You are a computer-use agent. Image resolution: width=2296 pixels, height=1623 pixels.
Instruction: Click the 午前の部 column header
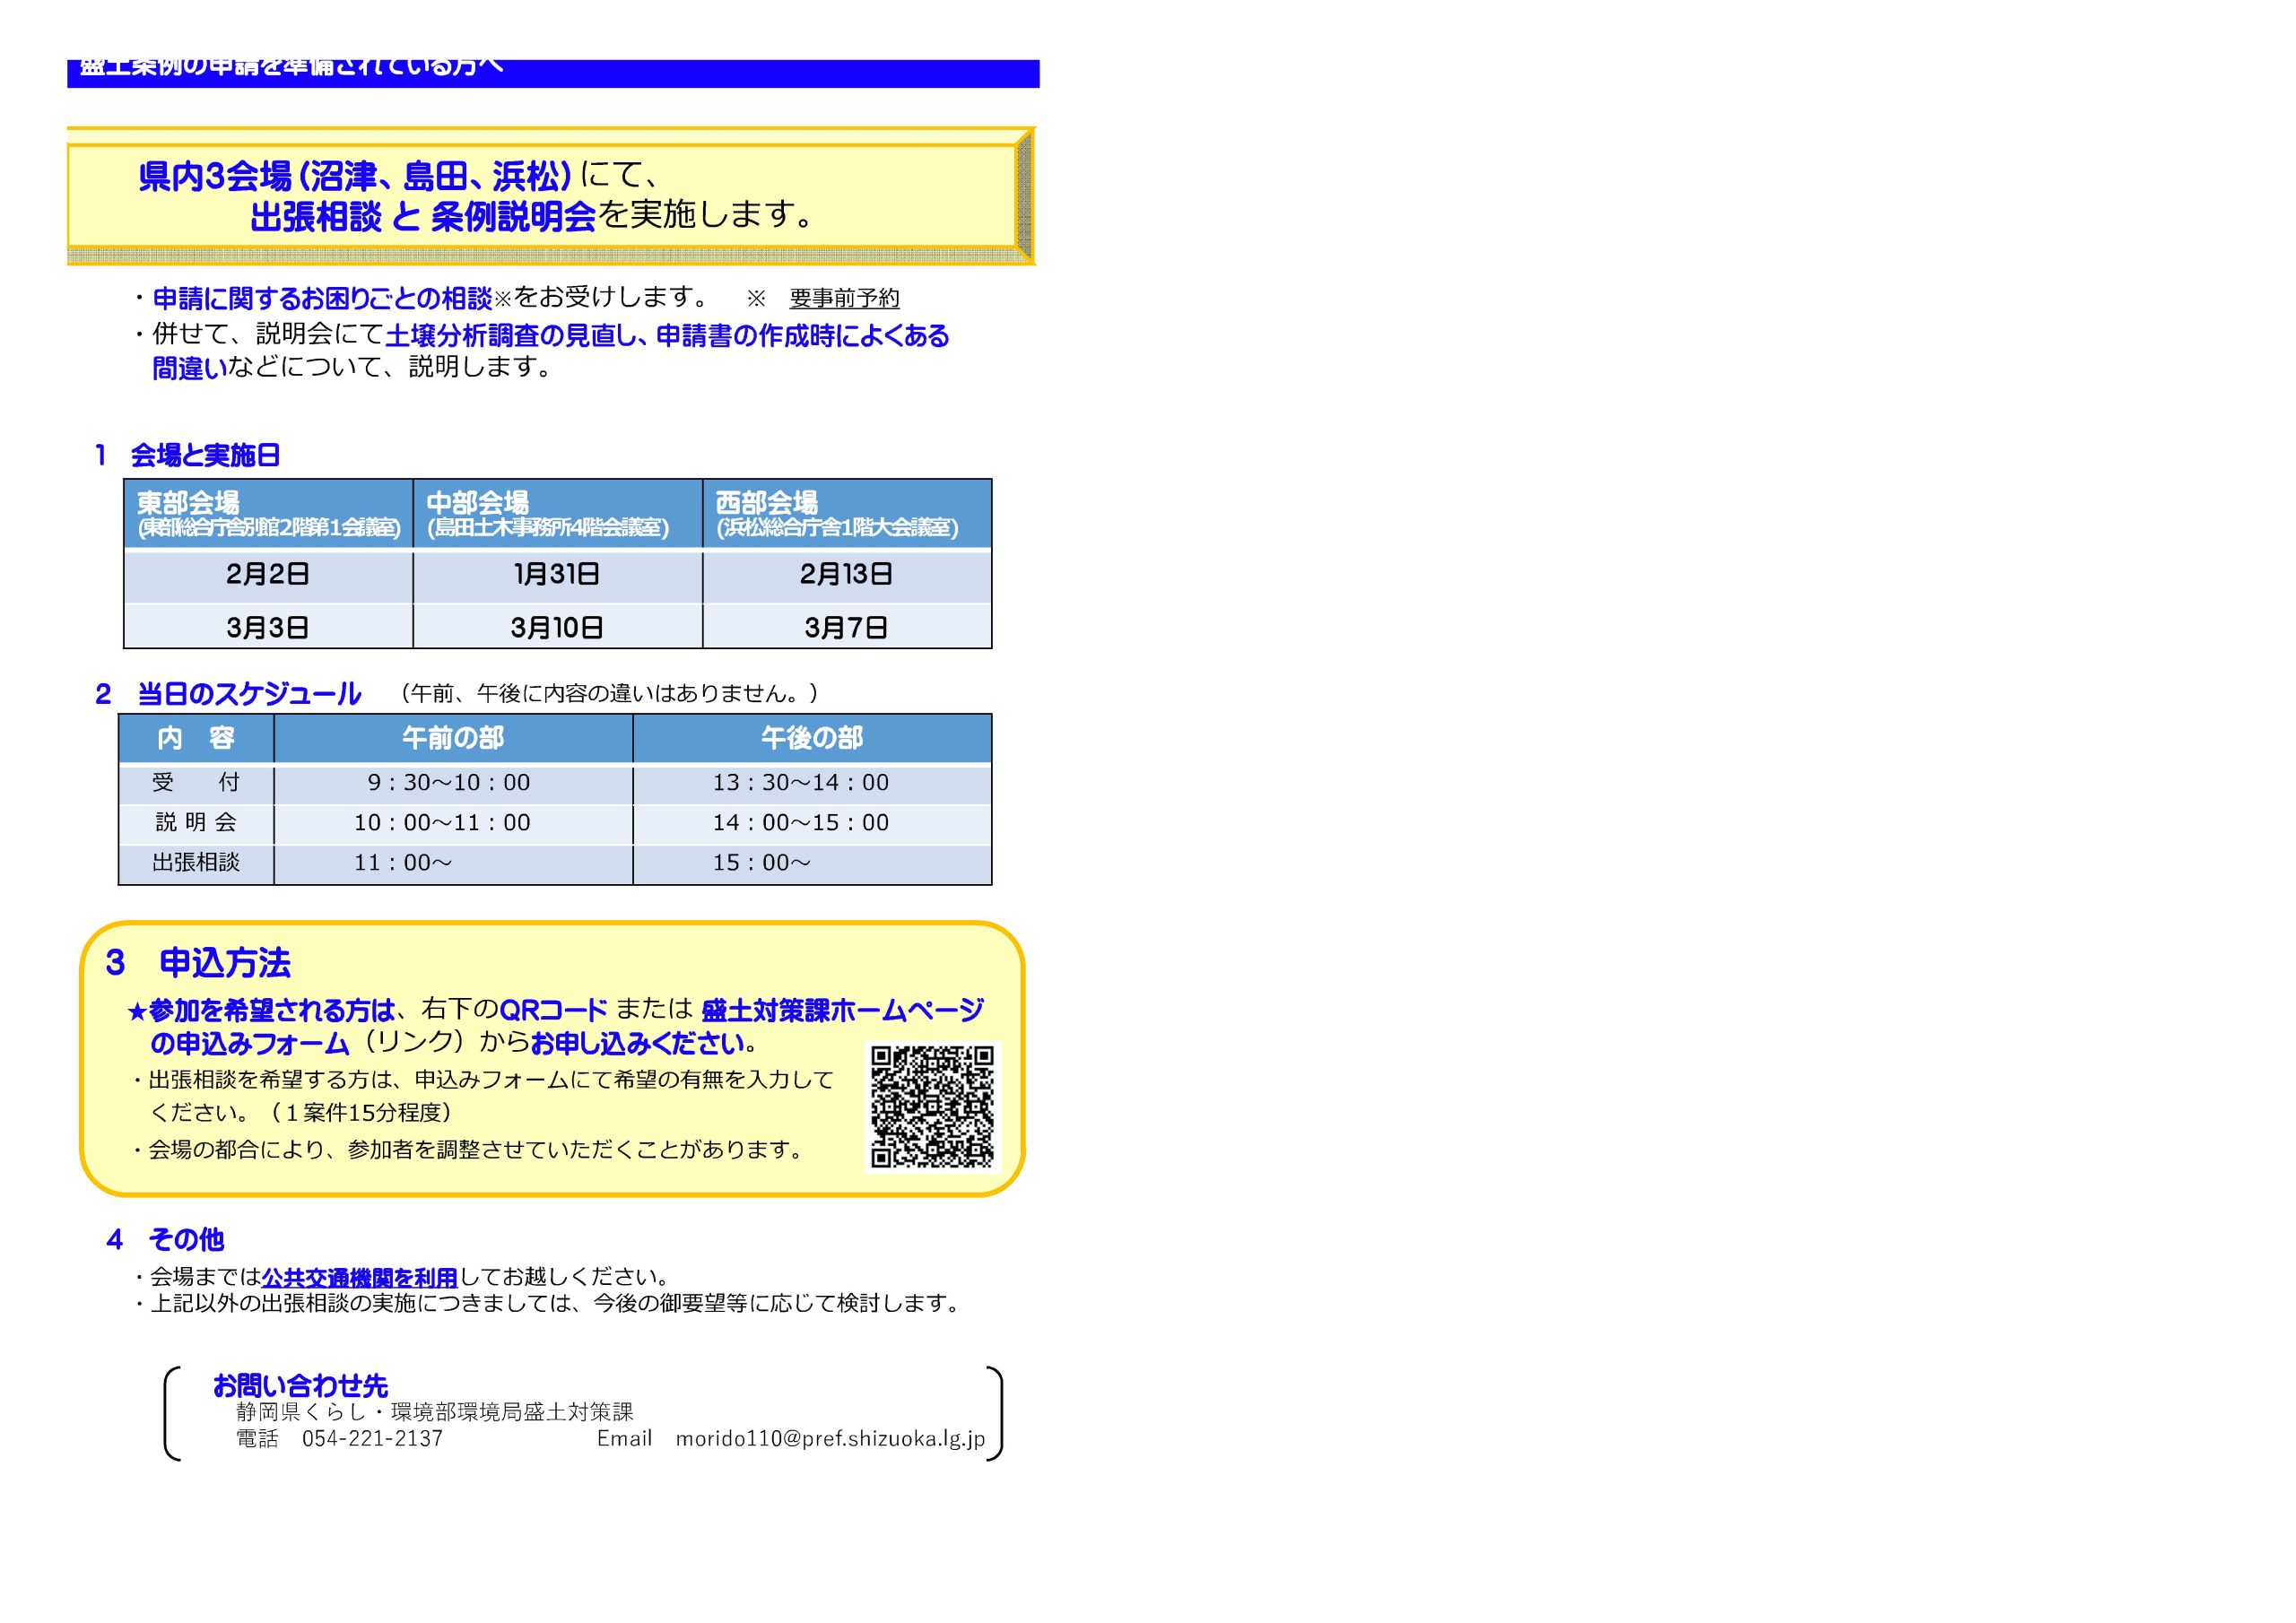pos(453,738)
